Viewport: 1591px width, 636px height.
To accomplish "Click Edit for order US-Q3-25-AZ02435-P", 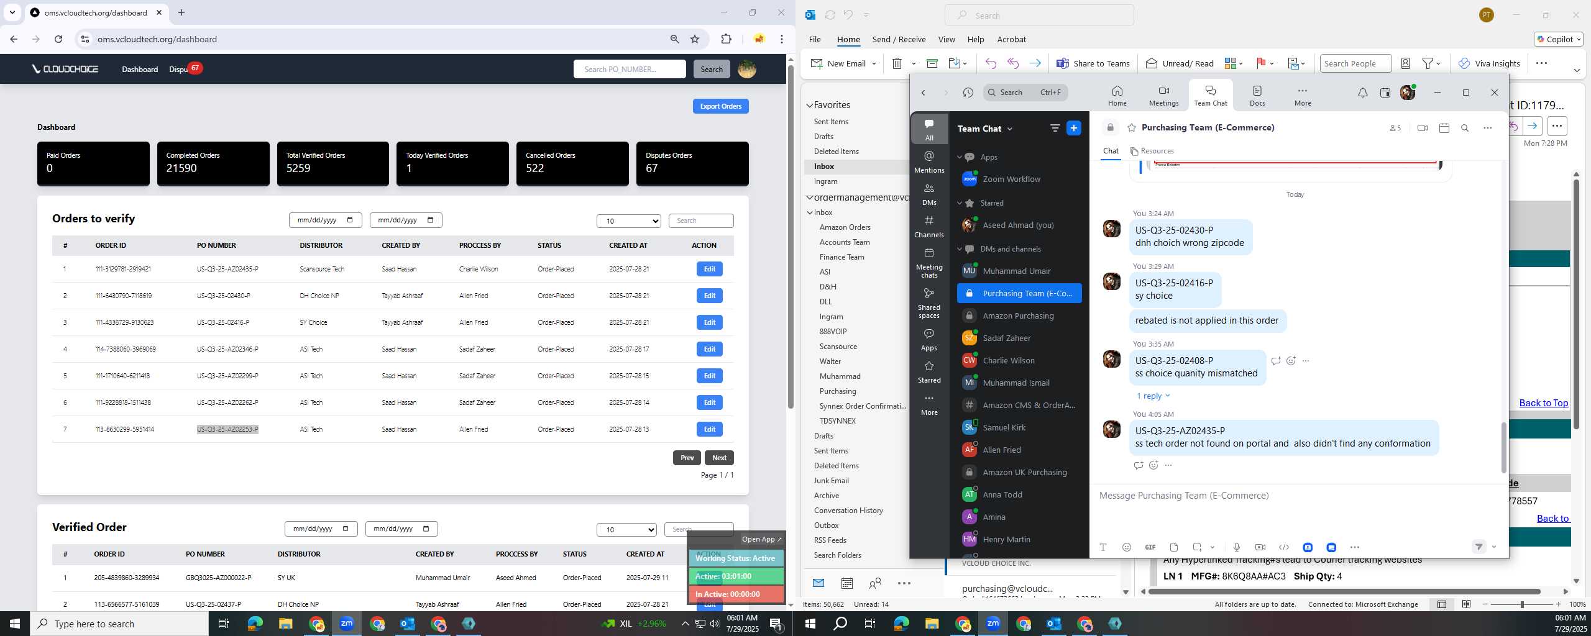I will coord(709,269).
